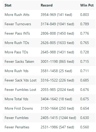96x132 pixels.
Task: Click the Record column header
Action: (x=47, y=5)
